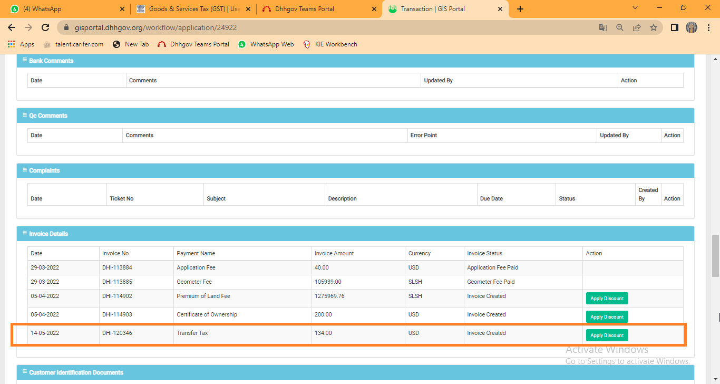
Task: Go back to the previous page
Action: [12, 27]
